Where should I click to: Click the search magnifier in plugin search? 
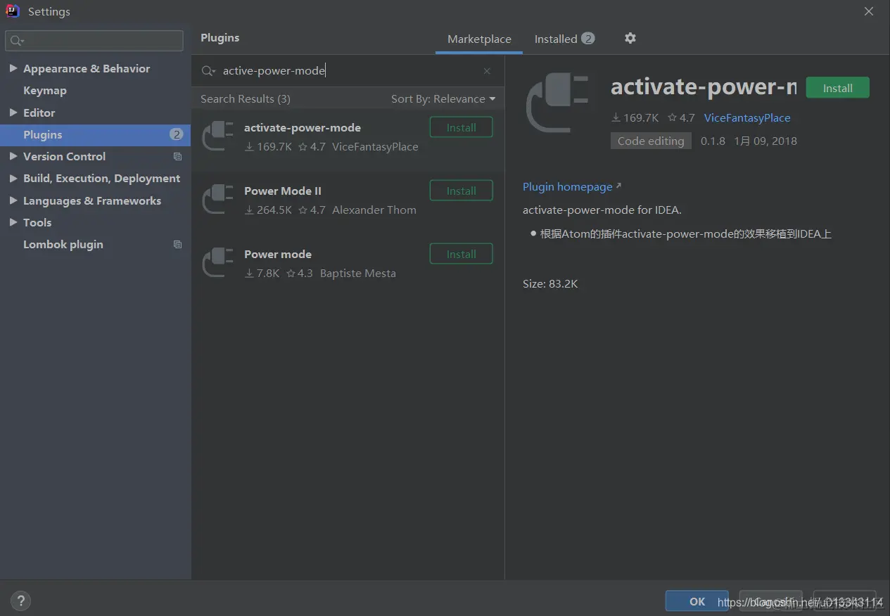pyautogui.click(x=209, y=71)
